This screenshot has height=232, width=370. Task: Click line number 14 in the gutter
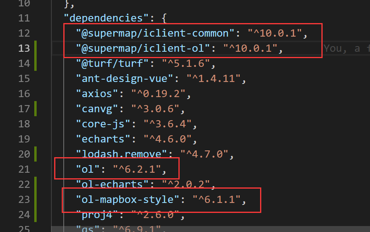(x=24, y=63)
